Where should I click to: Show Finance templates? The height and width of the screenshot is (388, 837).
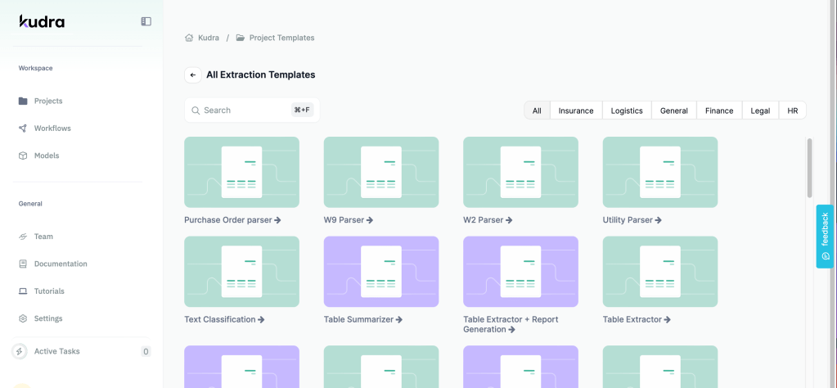coord(719,111)
